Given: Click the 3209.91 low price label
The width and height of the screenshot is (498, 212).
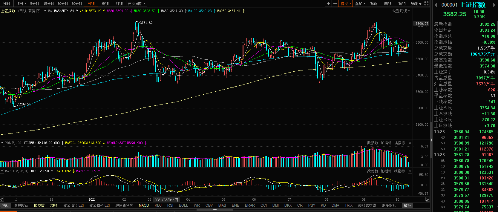Looking at the screenshot, I should click(x=24, y=104).
